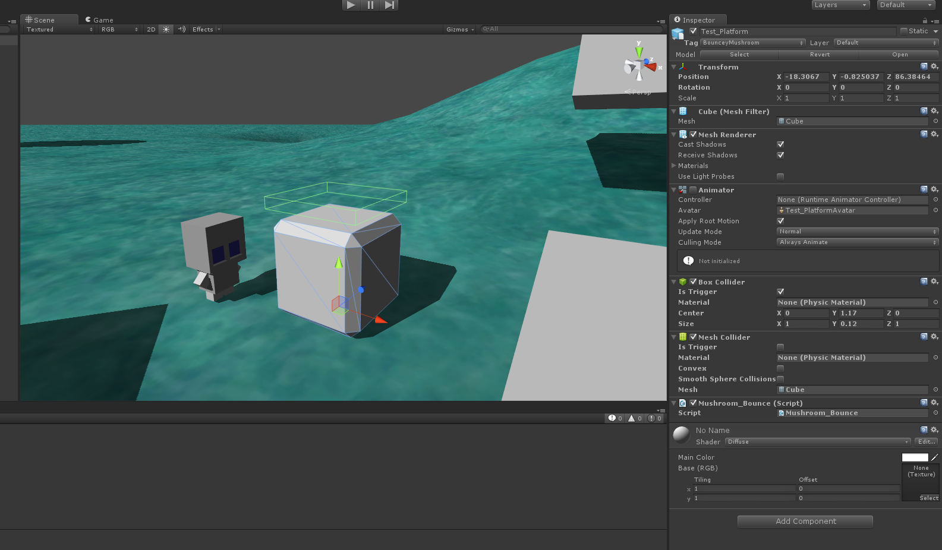This screenshot has width=942, height=550.
Task: Open the Tag dropdown showing BounceyMushroom
Action: [x=753, y=43]
